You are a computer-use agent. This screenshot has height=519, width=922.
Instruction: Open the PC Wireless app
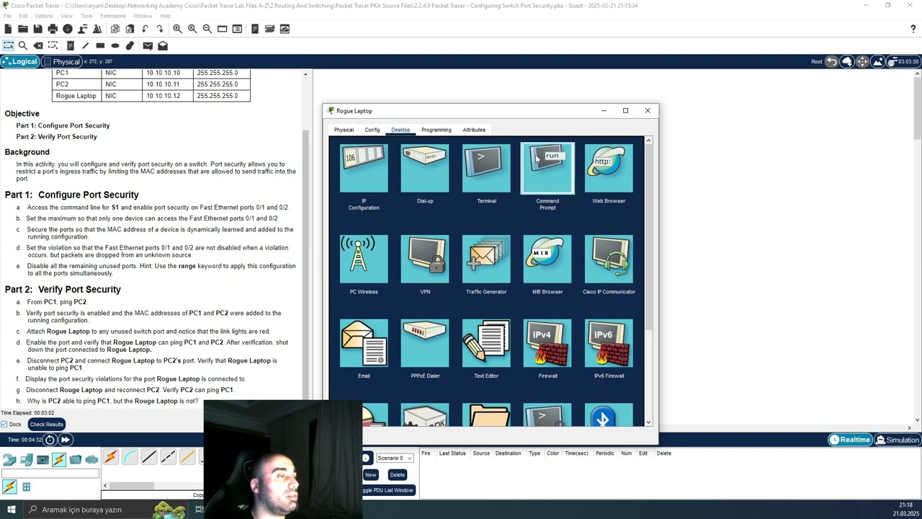tap(364, 259)
